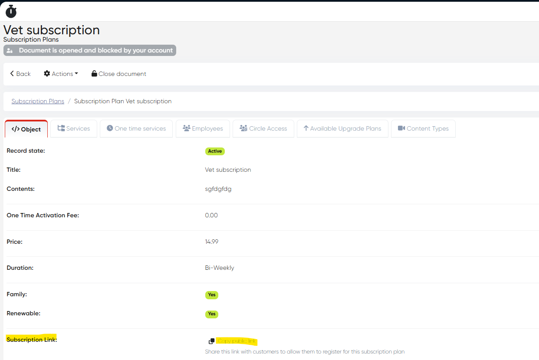Click the Yes badge next to Family

point(212,295)
